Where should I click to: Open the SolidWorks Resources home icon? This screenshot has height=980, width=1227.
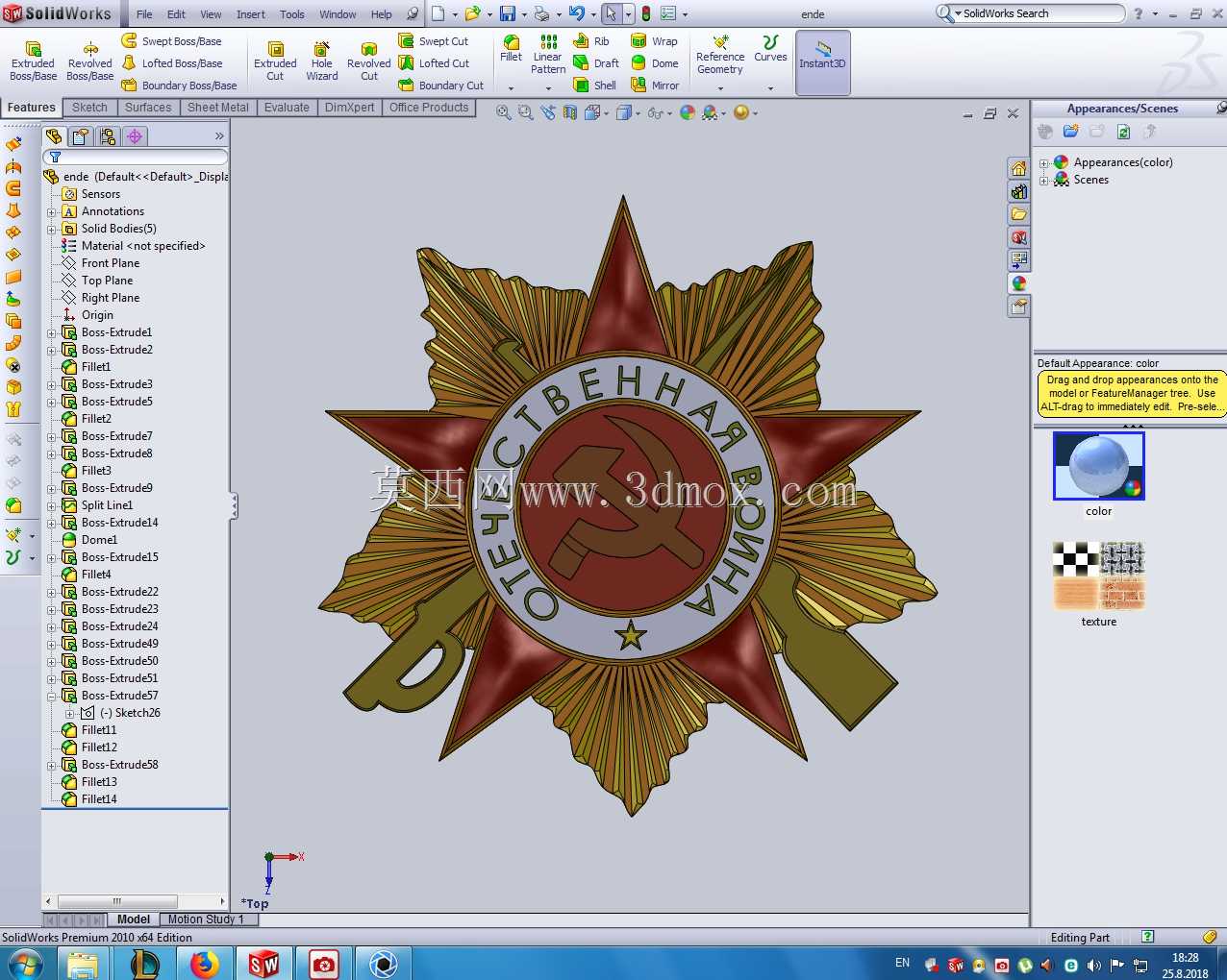[1018, 168]
